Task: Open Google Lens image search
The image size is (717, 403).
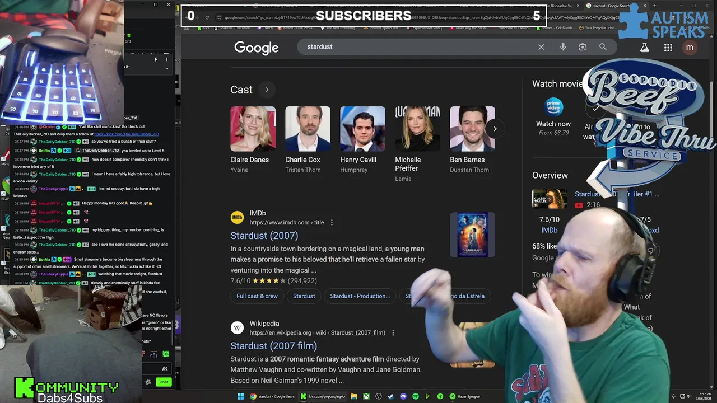Action: click(583, 47)
